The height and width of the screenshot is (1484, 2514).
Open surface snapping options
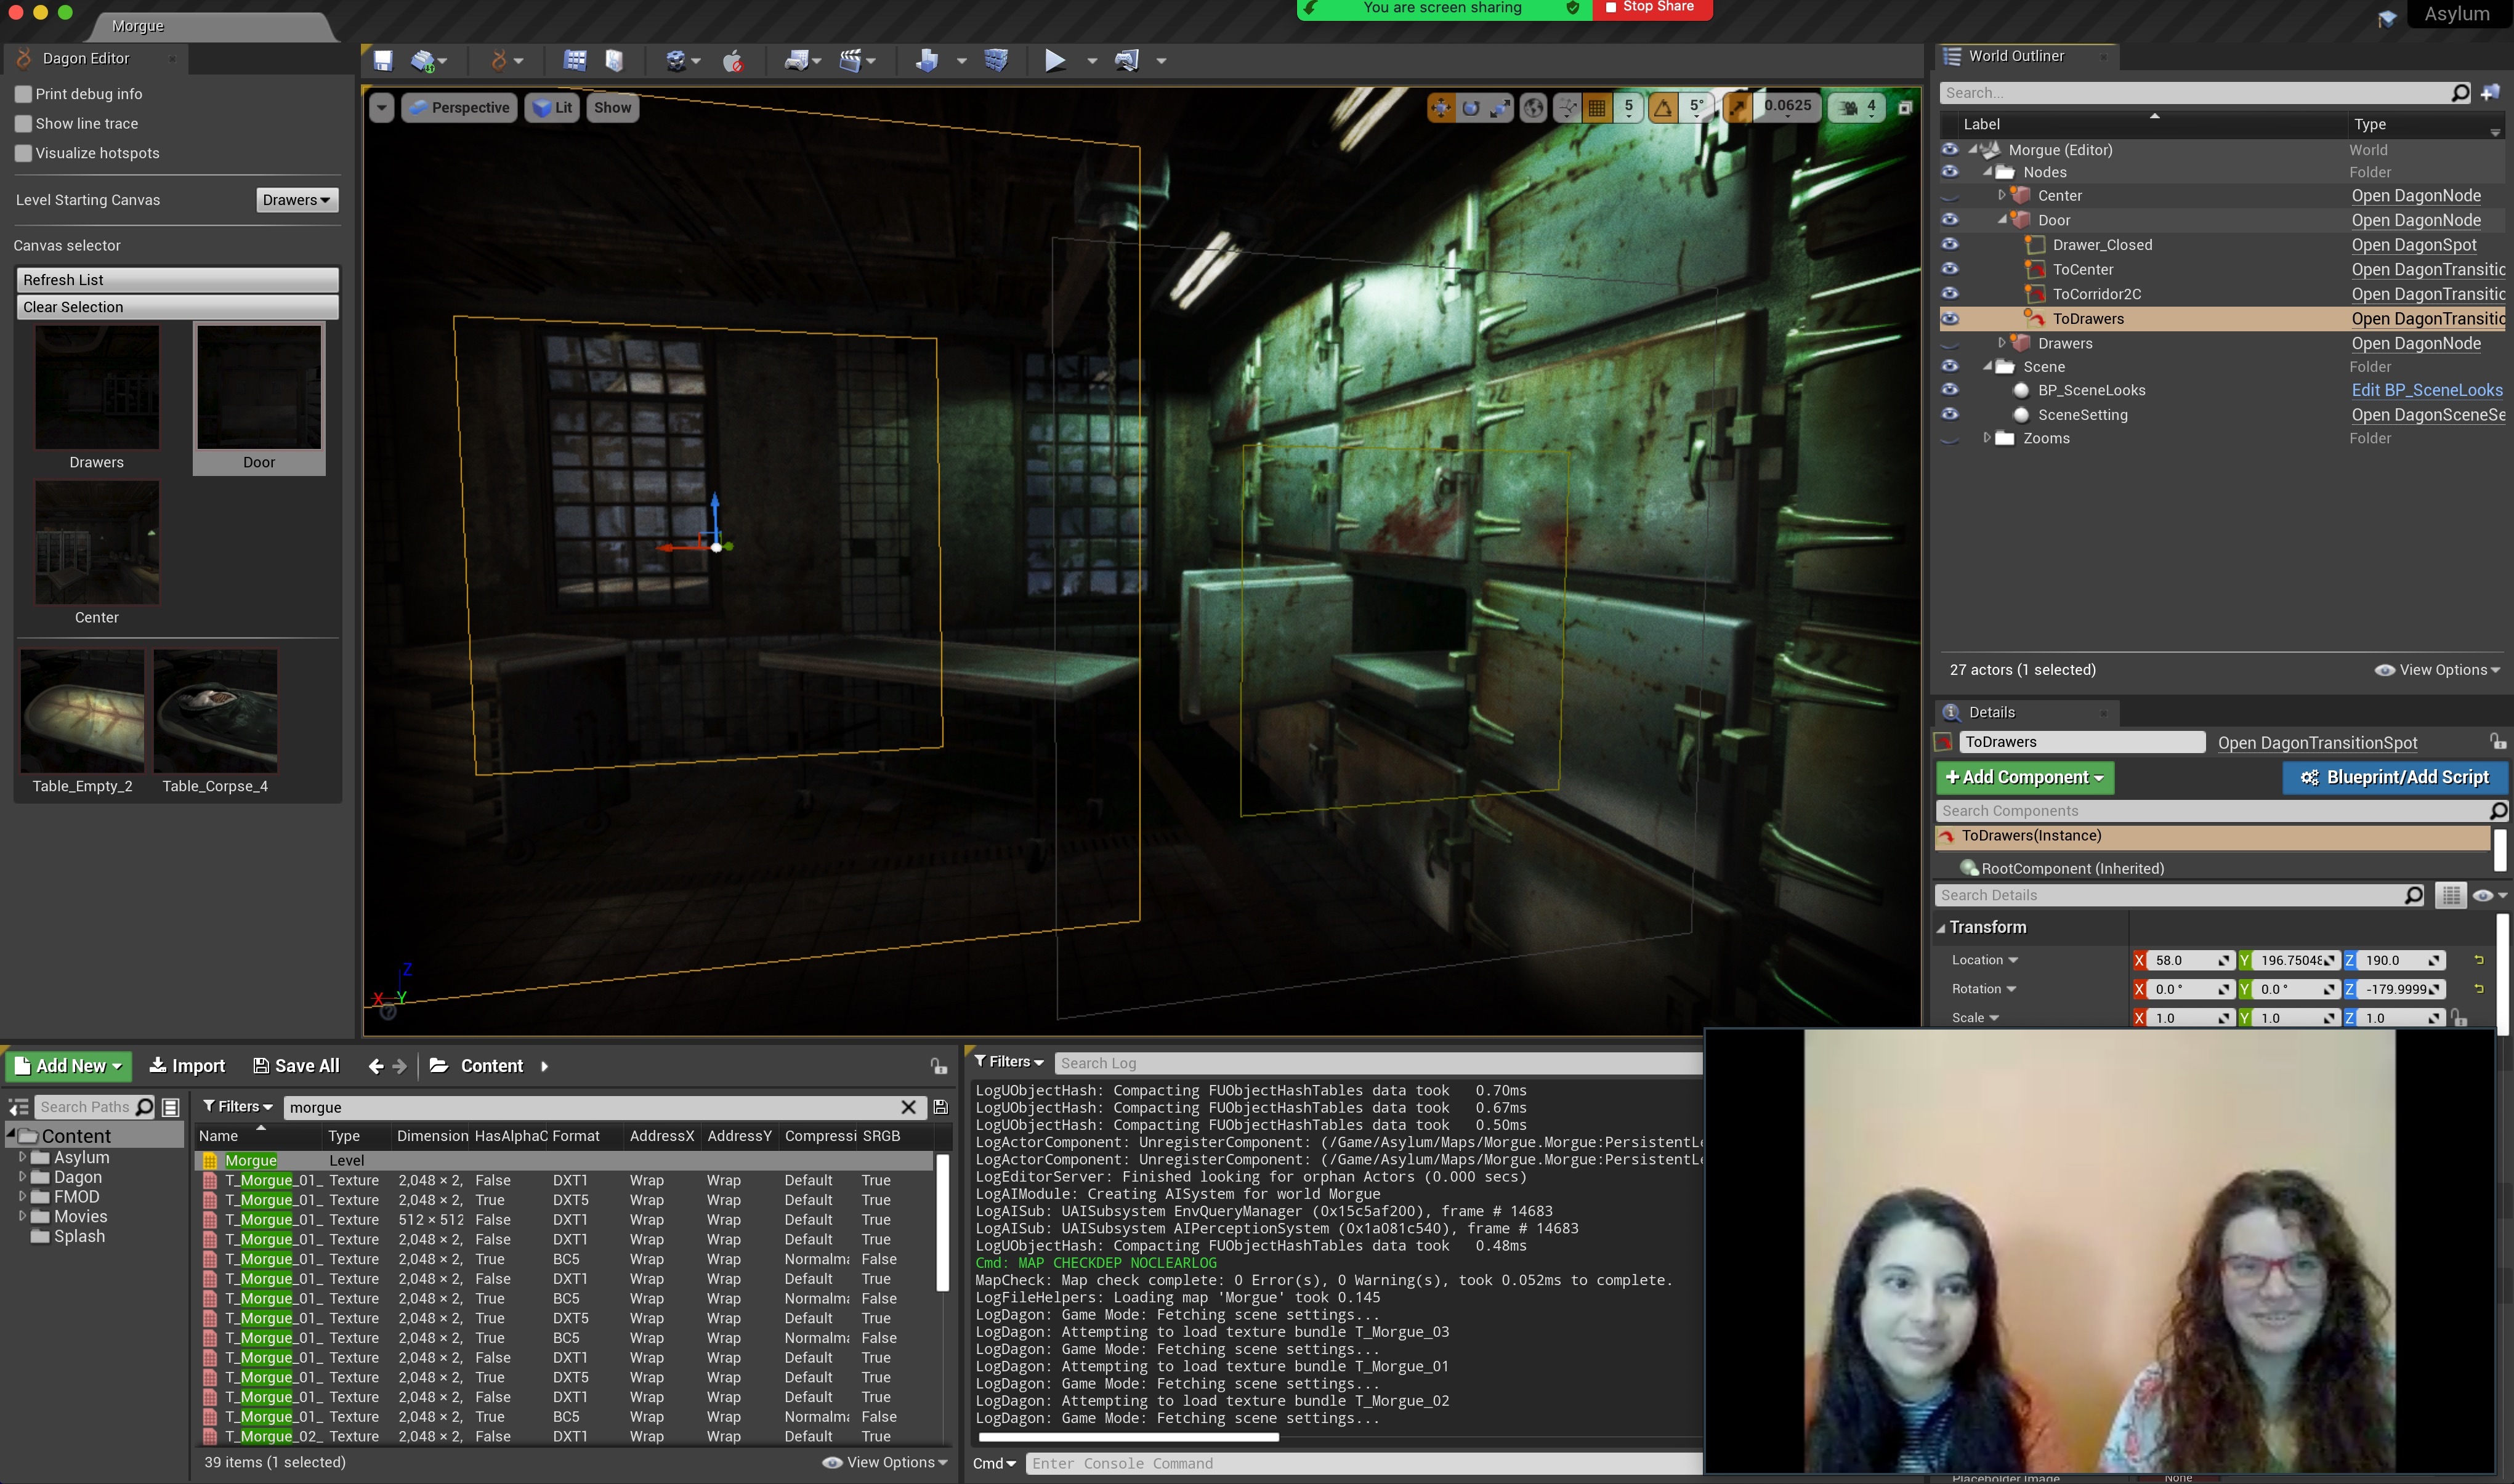[x=1567, y=107]
